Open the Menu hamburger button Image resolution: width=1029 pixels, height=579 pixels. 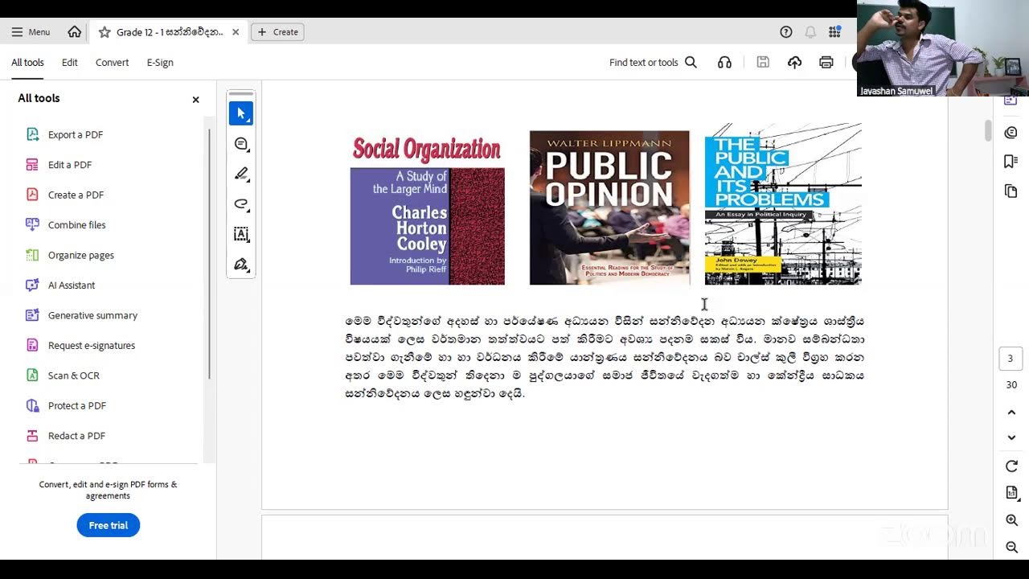pyautogui.click(x=31, y=32)
